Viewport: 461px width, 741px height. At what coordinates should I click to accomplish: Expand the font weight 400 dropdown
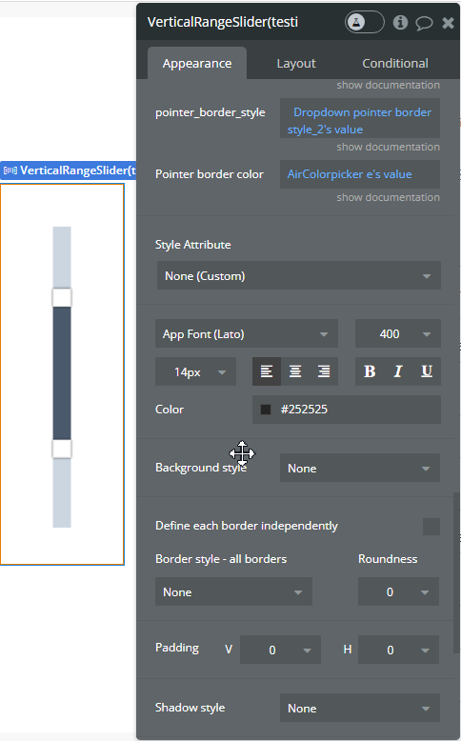(398, 334)
